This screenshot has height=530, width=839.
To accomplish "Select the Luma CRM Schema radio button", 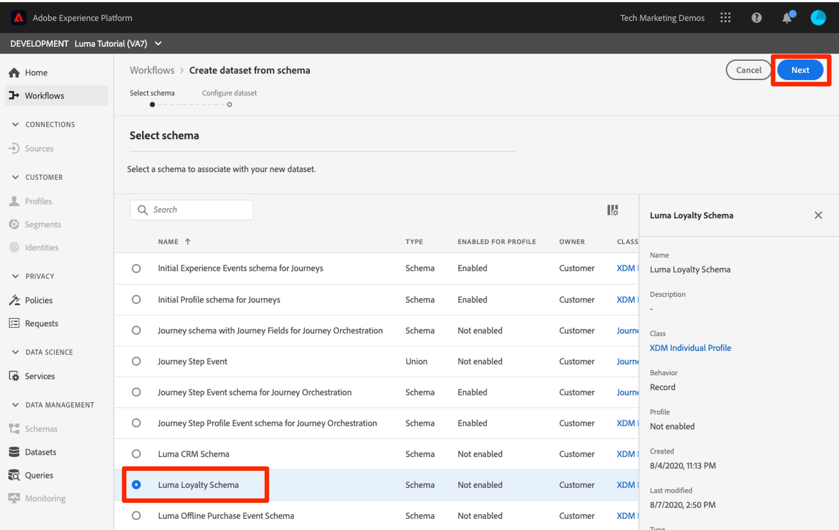I will coord(136,454).
